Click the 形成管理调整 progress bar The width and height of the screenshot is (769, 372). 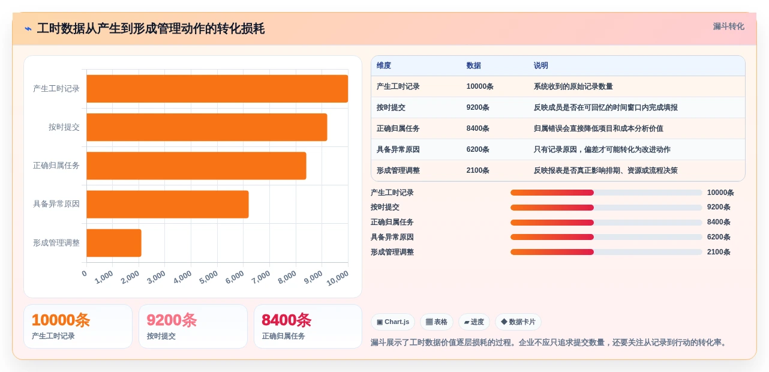pyautogui.click(x=606, y=252)
